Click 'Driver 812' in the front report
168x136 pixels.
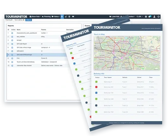click(140, 82)
